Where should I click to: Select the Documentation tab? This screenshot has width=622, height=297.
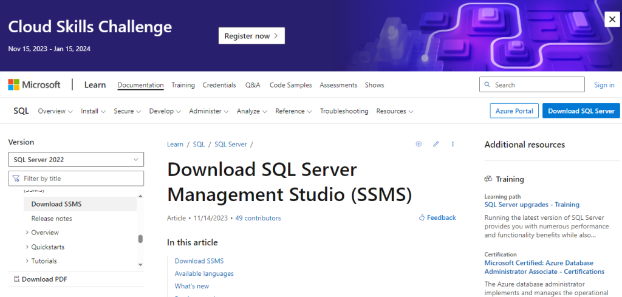pos(140,85)
